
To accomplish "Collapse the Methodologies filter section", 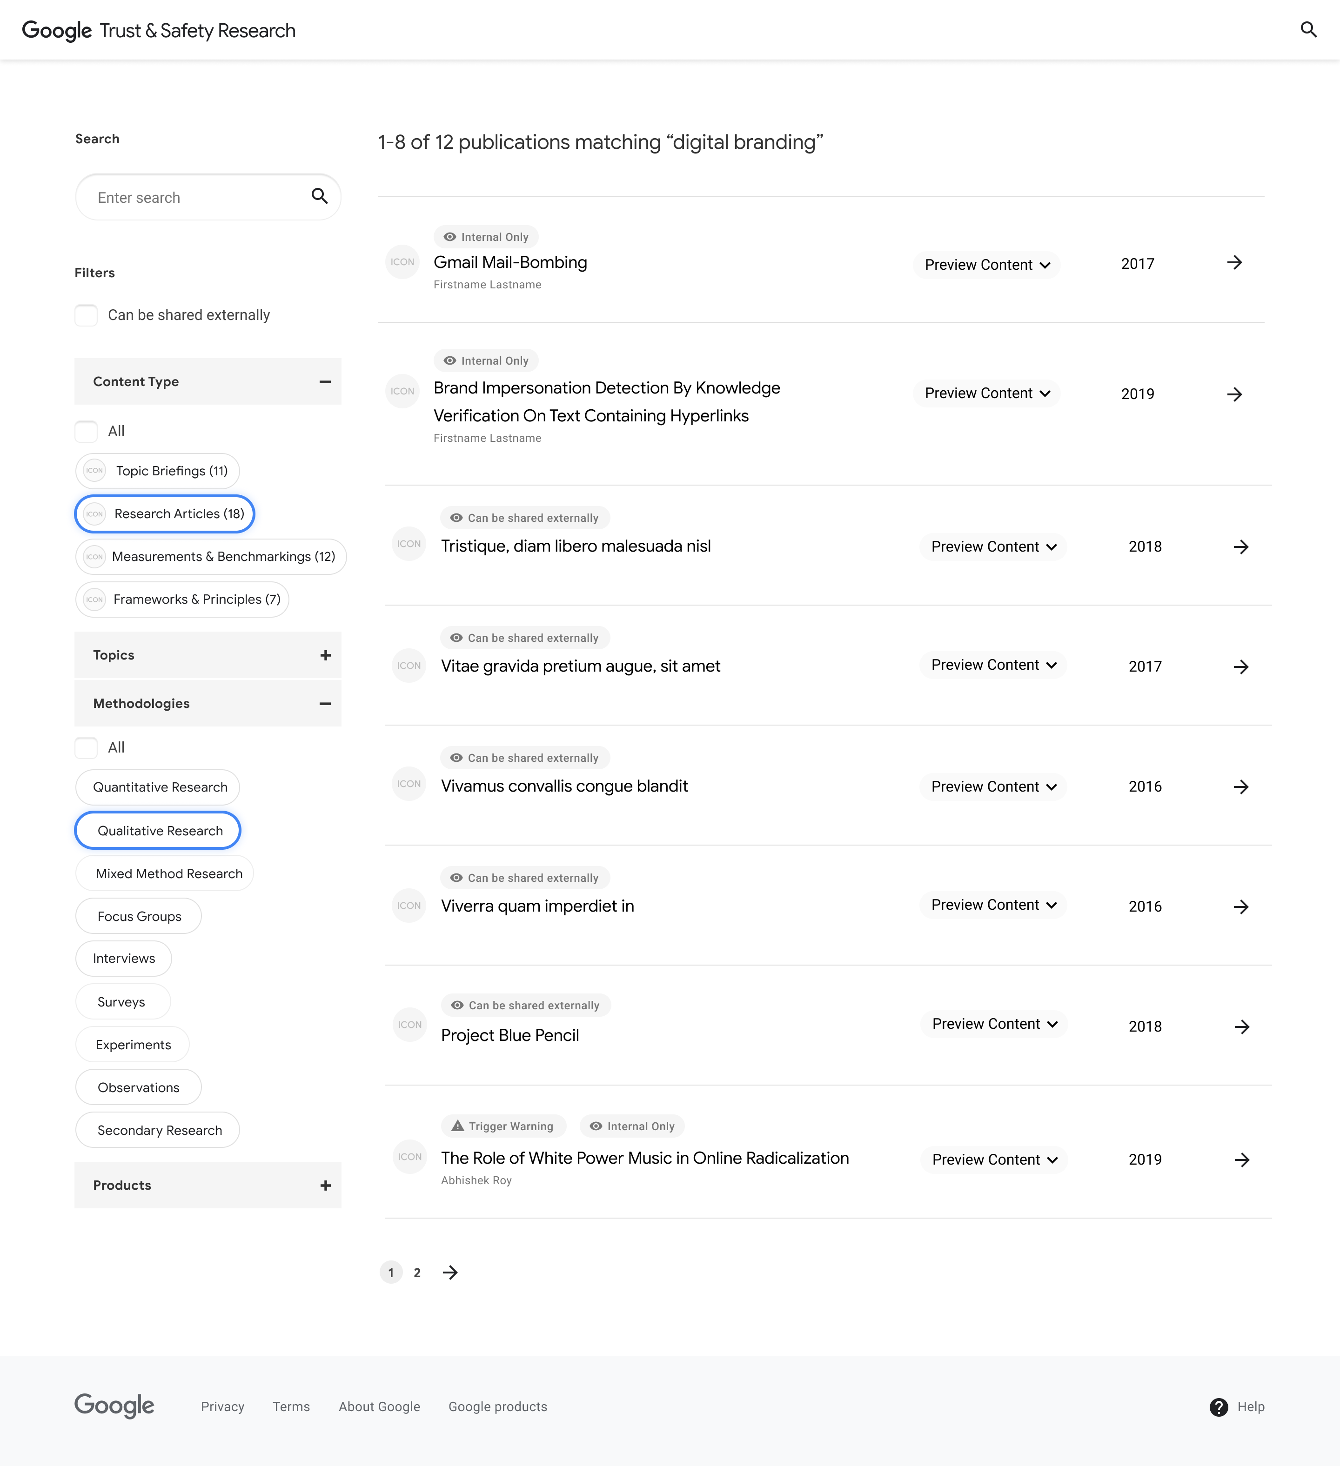I will pyautogui.click(x=325, y=703).
